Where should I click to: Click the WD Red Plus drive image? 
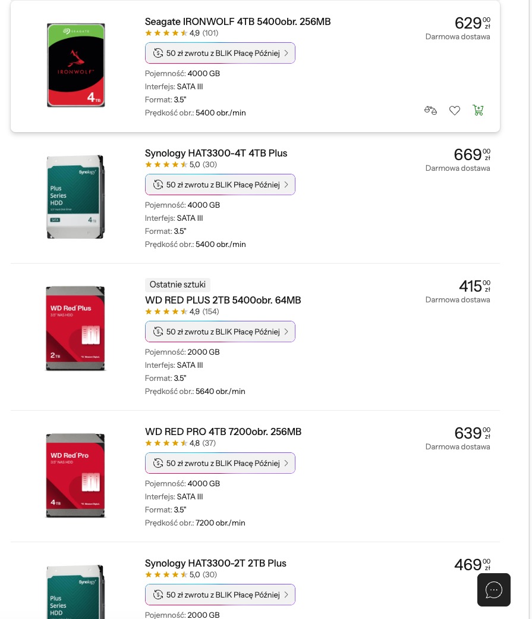(75, 329)
